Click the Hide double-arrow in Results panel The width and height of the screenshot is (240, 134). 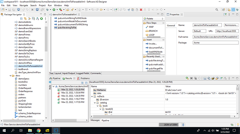[50, 82]
